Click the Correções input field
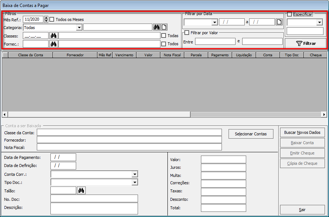 [223, 184]
